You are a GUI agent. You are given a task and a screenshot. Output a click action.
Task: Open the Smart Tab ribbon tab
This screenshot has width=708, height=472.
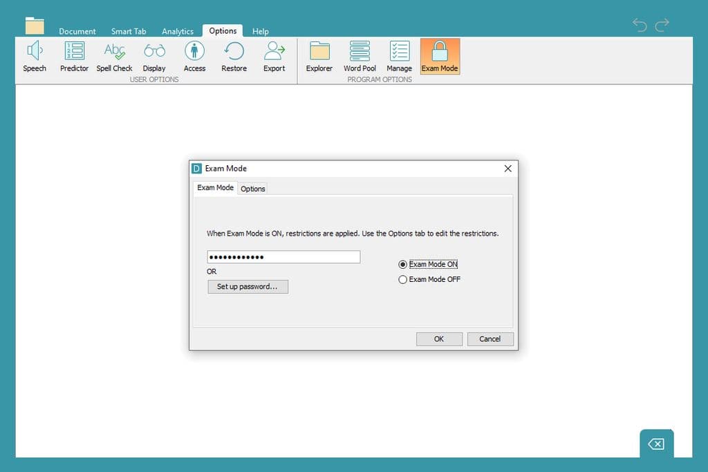(x=129, y=31)
